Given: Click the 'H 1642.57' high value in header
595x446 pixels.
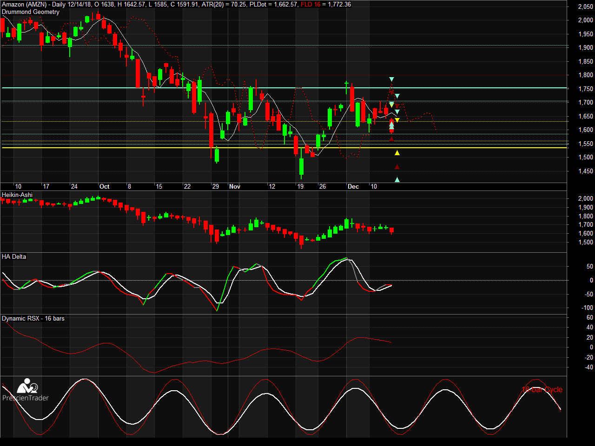Looking at the screenshot, I should click(x=132, y=4).
